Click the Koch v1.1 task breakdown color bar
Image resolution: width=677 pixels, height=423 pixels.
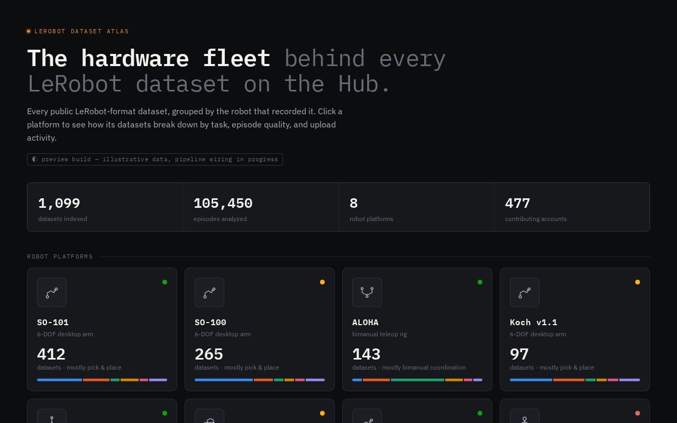[575, 380]
